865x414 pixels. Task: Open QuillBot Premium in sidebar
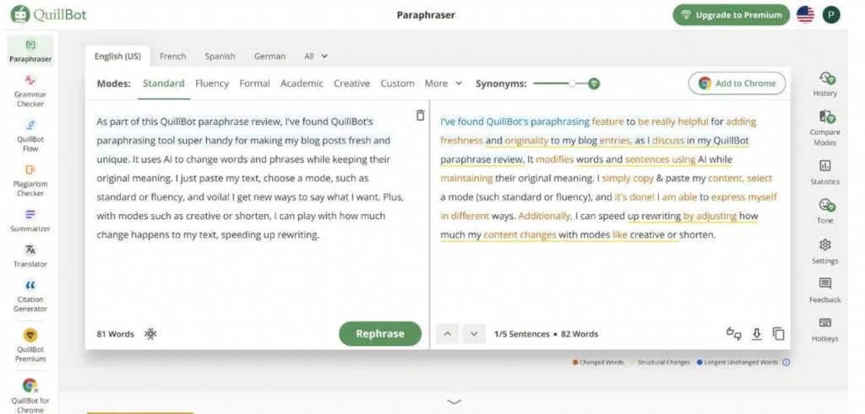click(30, 346)
